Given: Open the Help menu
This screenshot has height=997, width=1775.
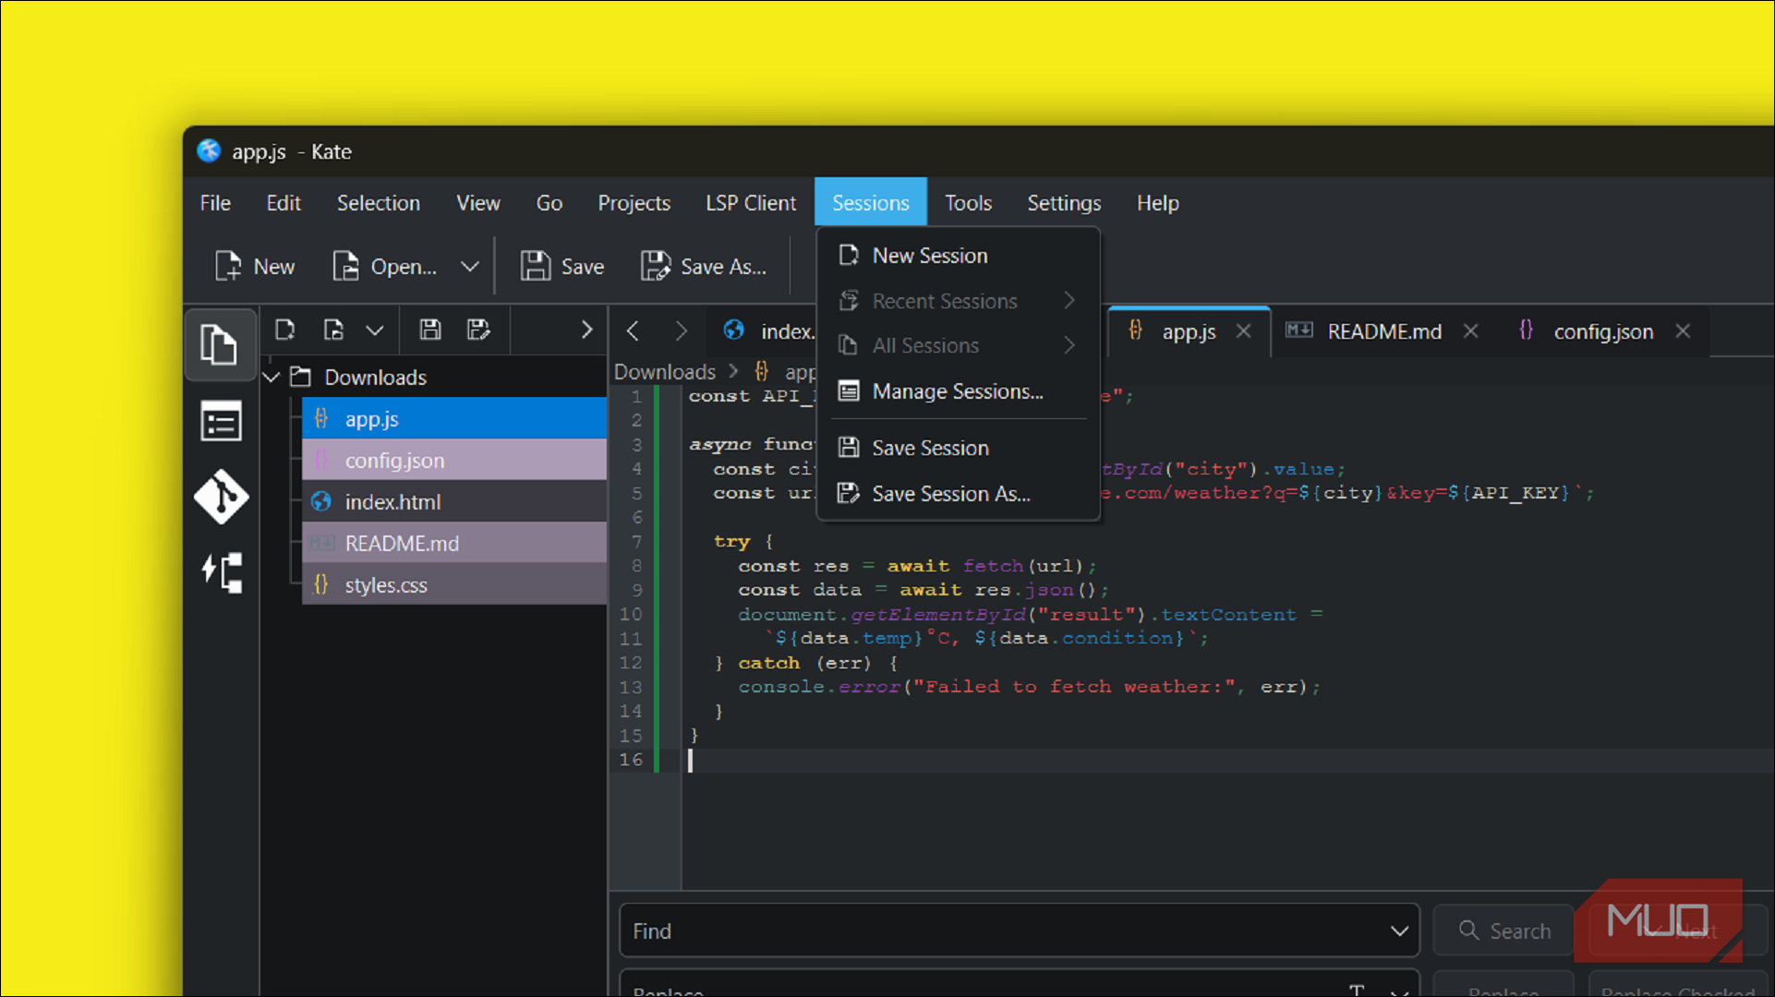Looking at the screenshot, I should (x=1157, y=203).
